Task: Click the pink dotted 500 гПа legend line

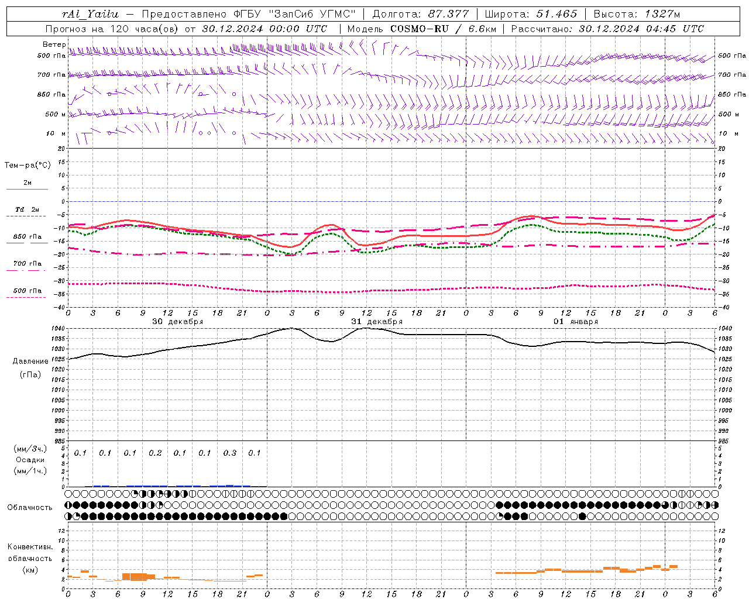Action: tap(26, 297)
